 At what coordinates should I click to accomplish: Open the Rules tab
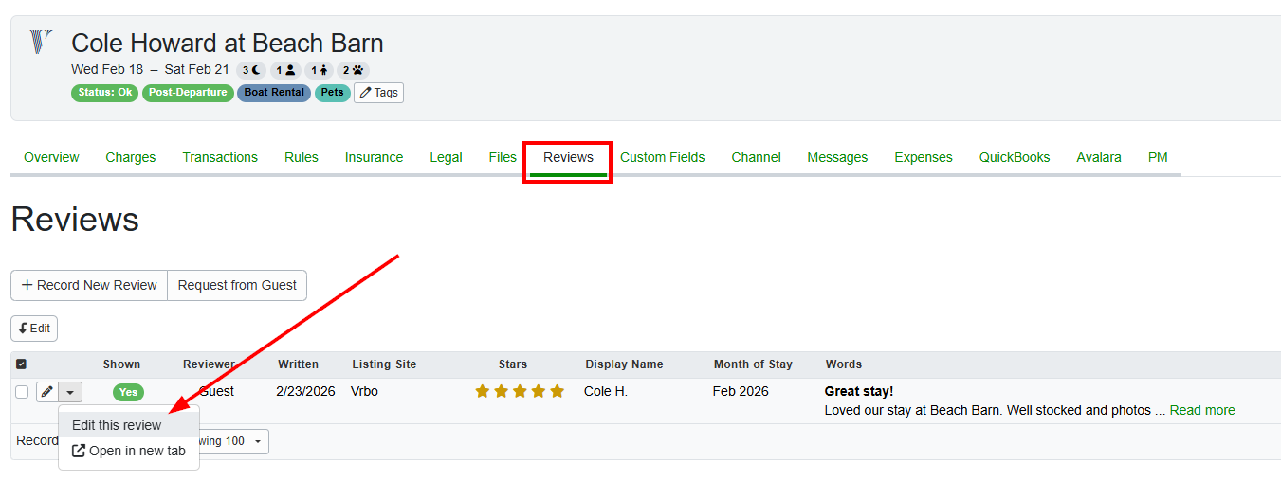click(x=302, y=157)
